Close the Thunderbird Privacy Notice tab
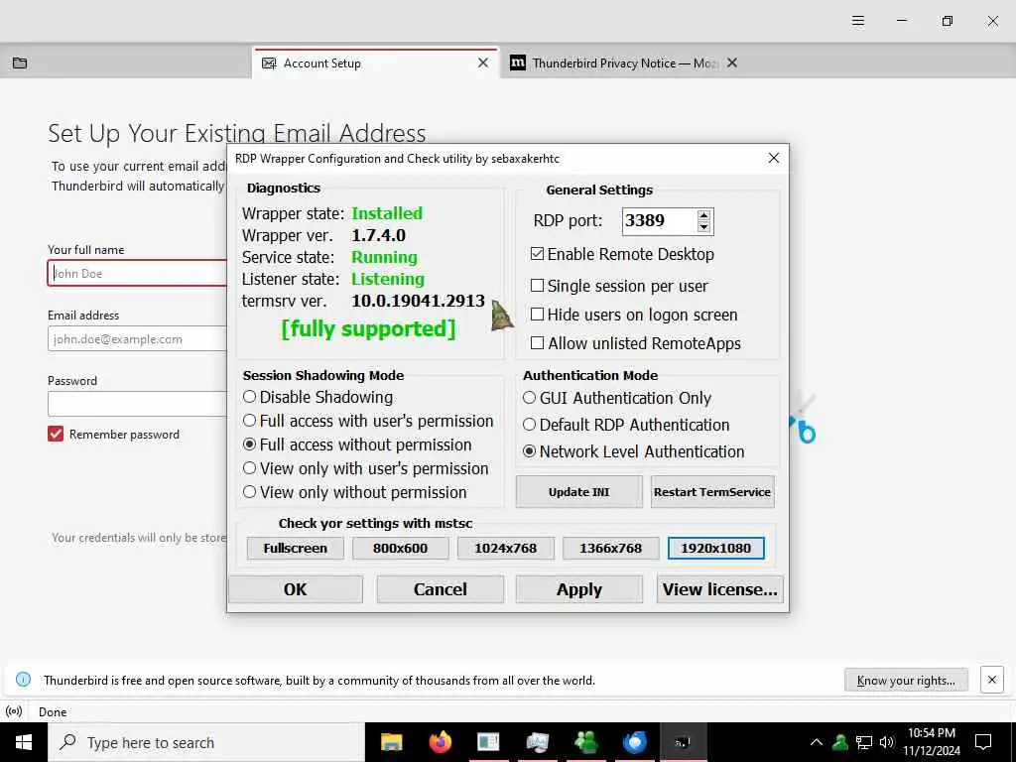Image resolution: width=1016 pixels, height=762 pixels. [x=732, y=63]
